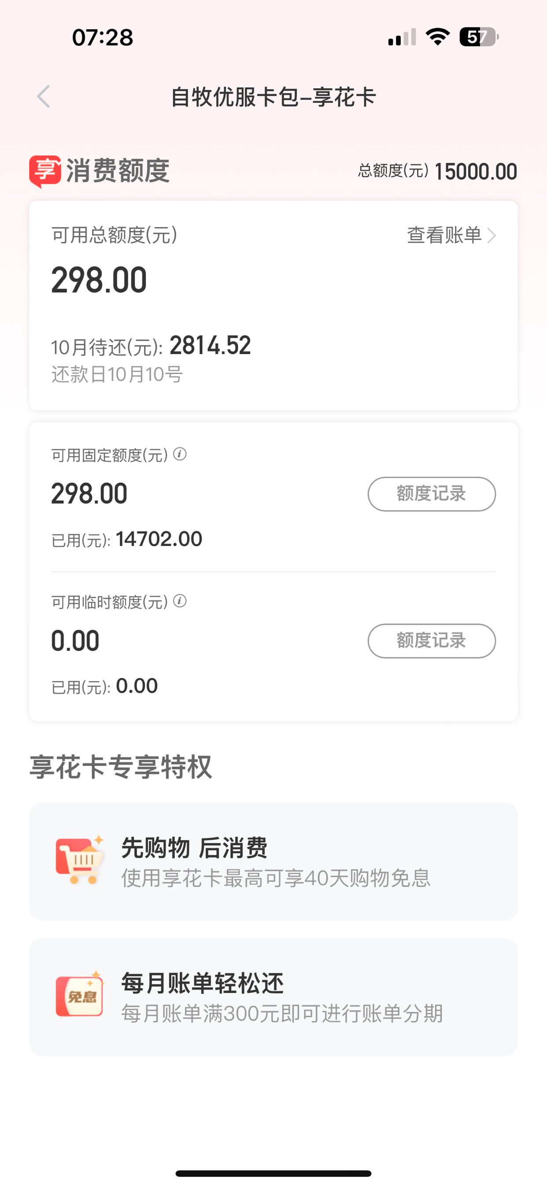
Task: Tap the Wi-Fi status icon
Action: pyautogui.click(x=437, y=37)
